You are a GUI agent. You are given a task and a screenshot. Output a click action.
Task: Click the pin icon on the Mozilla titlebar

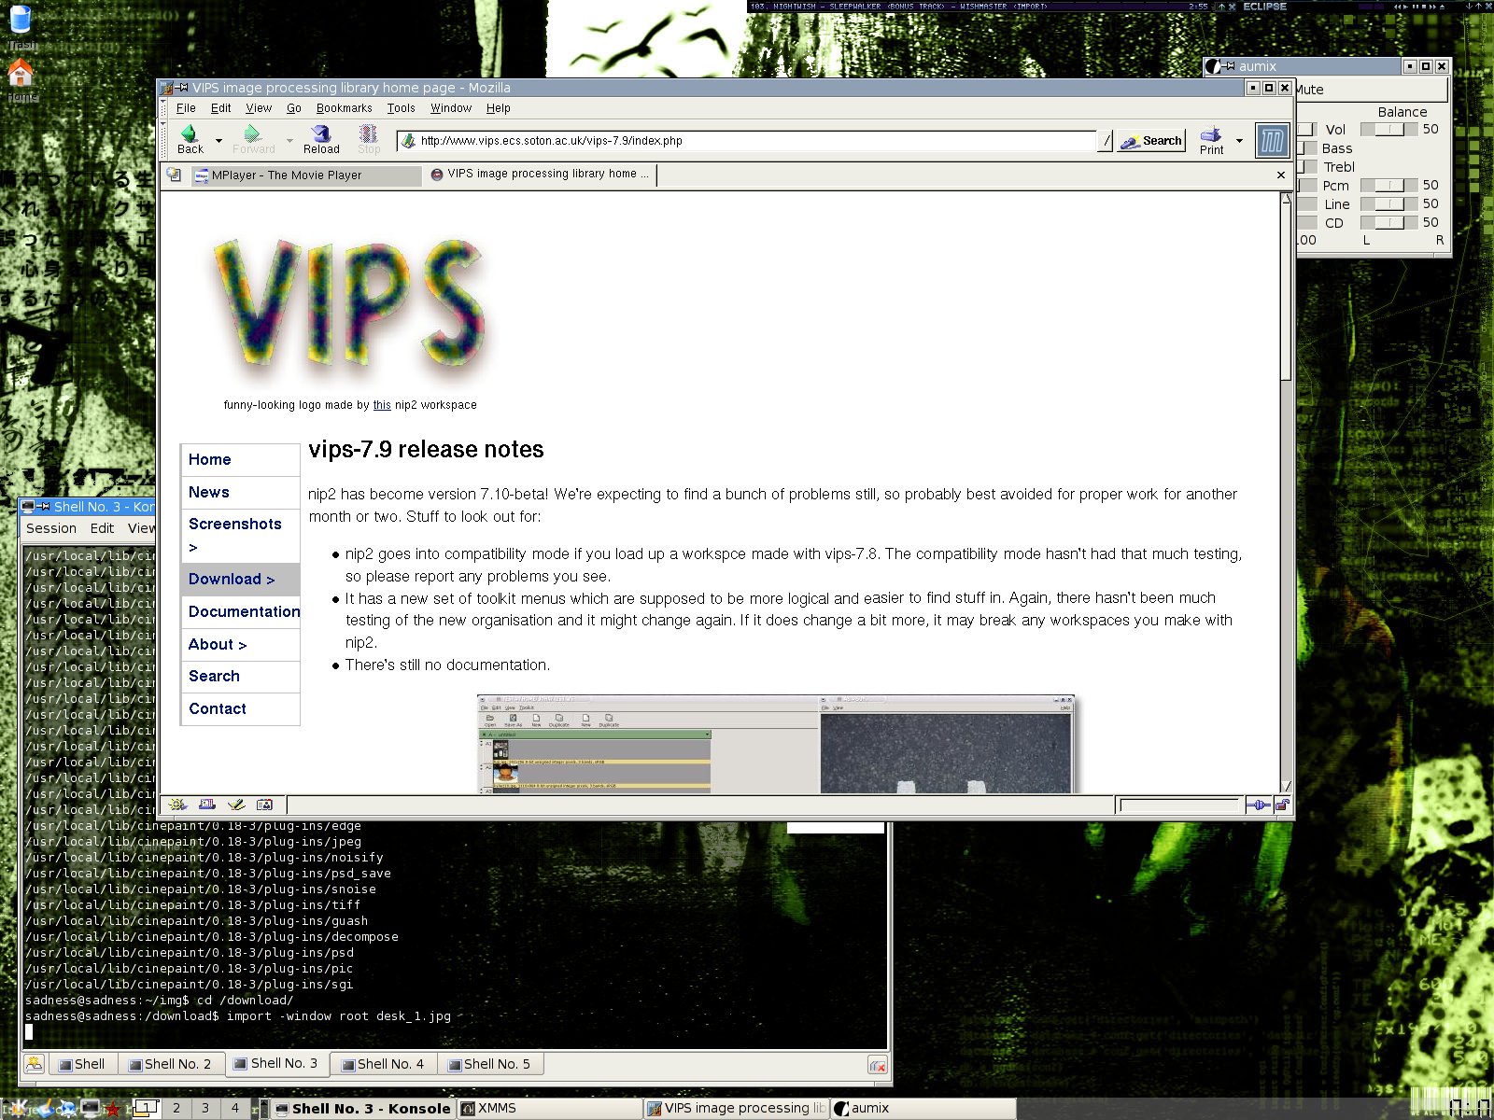(182, 88)
